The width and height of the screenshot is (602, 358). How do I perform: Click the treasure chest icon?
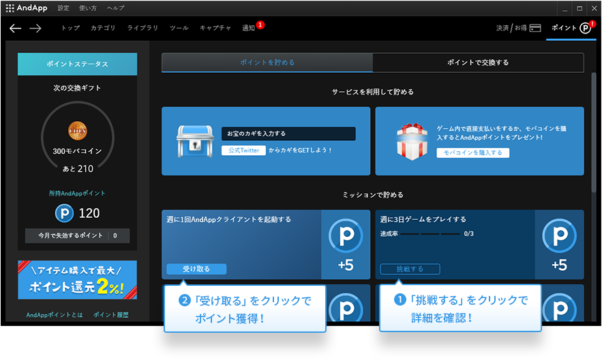coord(195,142)
